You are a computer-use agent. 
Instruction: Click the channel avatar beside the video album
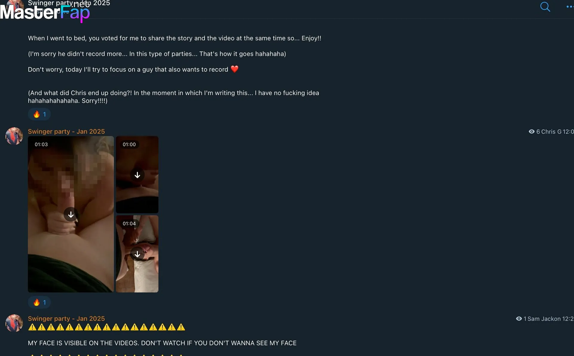tap(14, 136)
